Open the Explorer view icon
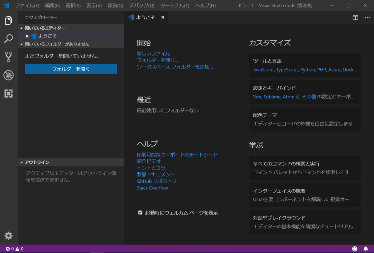Image resolution: width=374 pixels, height=253 pixels. (8, 20)
